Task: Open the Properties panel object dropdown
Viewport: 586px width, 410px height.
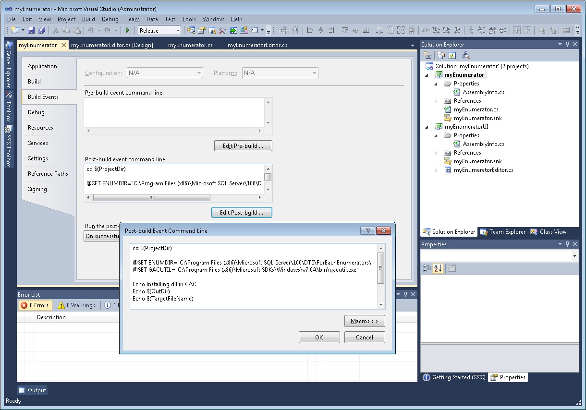Action: point(575,256)
